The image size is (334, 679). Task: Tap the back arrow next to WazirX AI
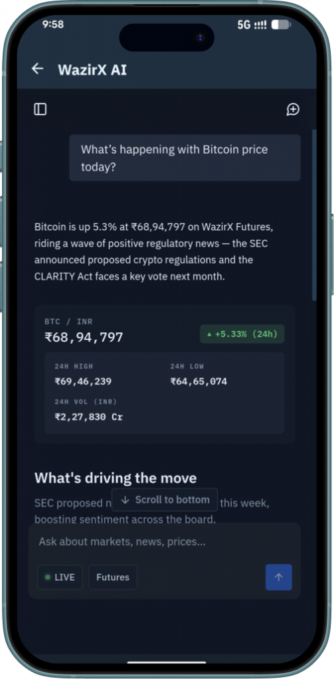(38, 69)
